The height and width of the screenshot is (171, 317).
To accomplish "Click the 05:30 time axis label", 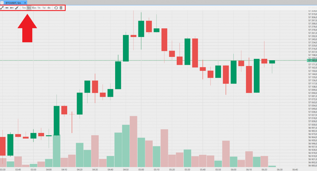I will [x=187, y=169].
